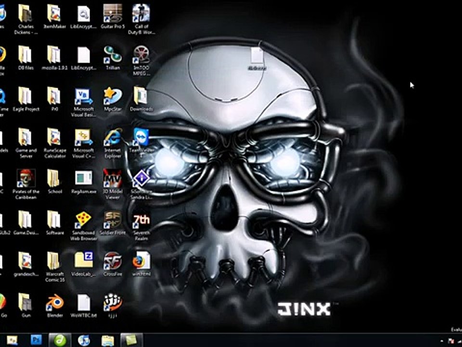The image size is (462, 347).
Task: Launch the CrossFire shortcut
Action: tap(113, 264)
